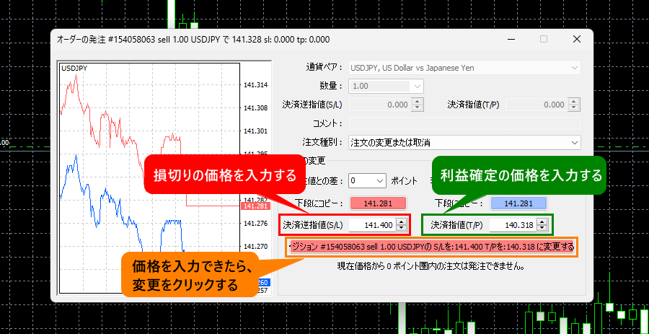Click the 141.270 price on chart axis

click(x=256, y=247)
